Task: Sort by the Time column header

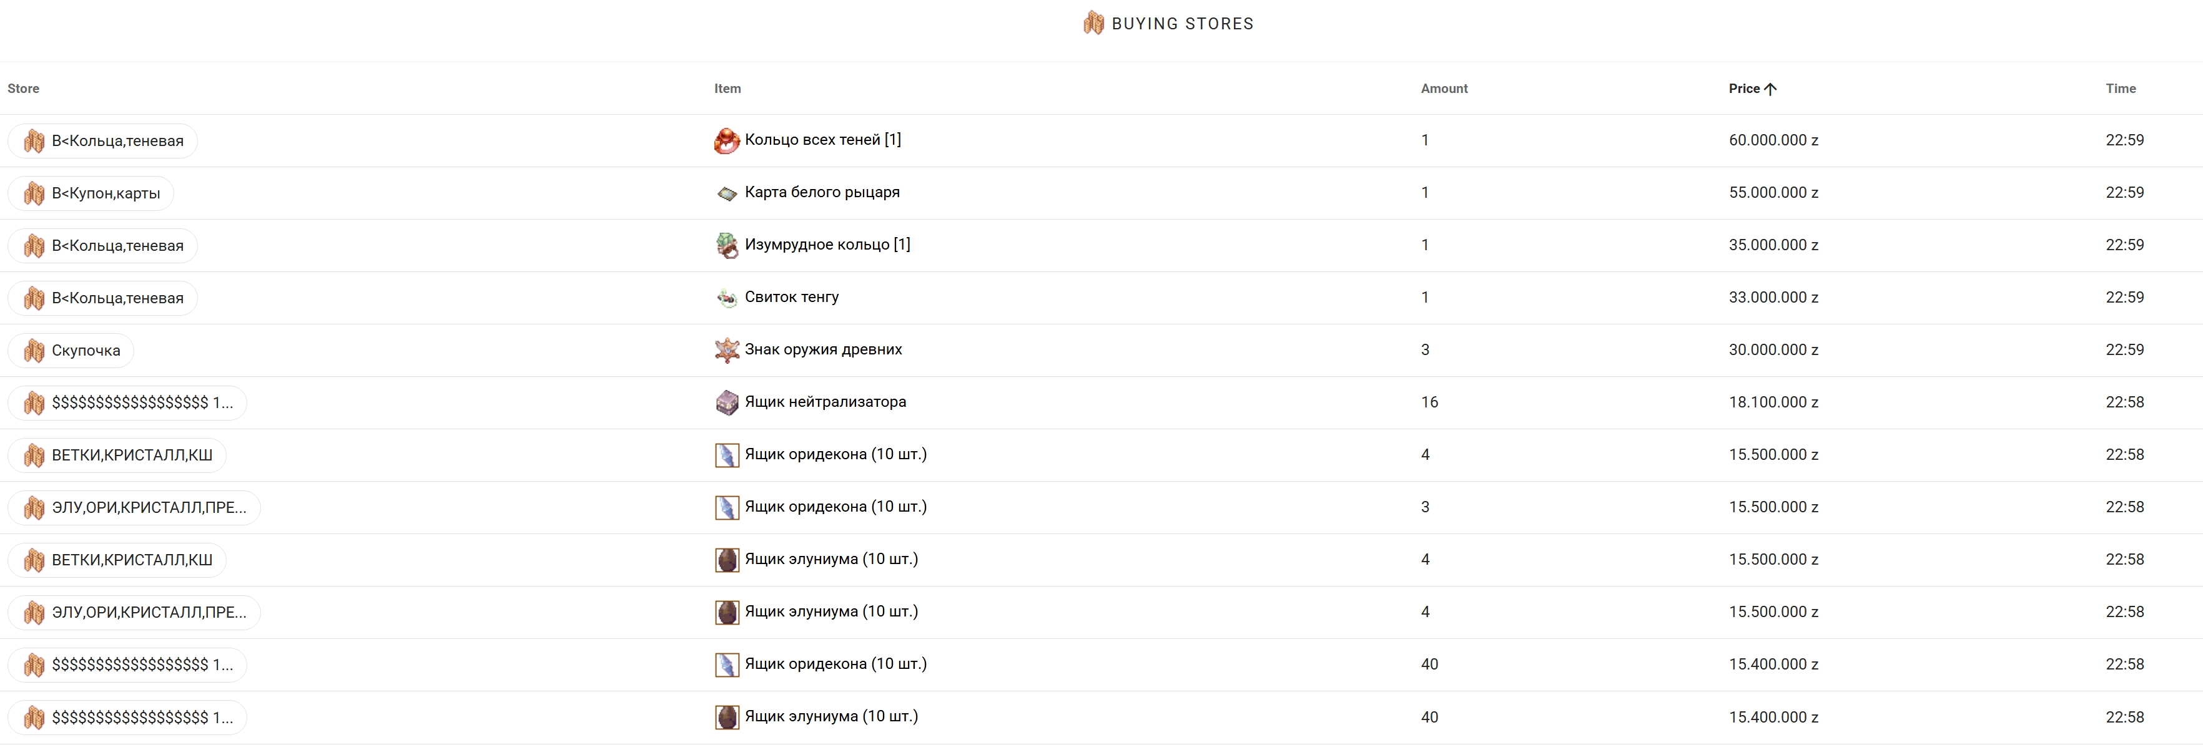Action: [2120, 89]
